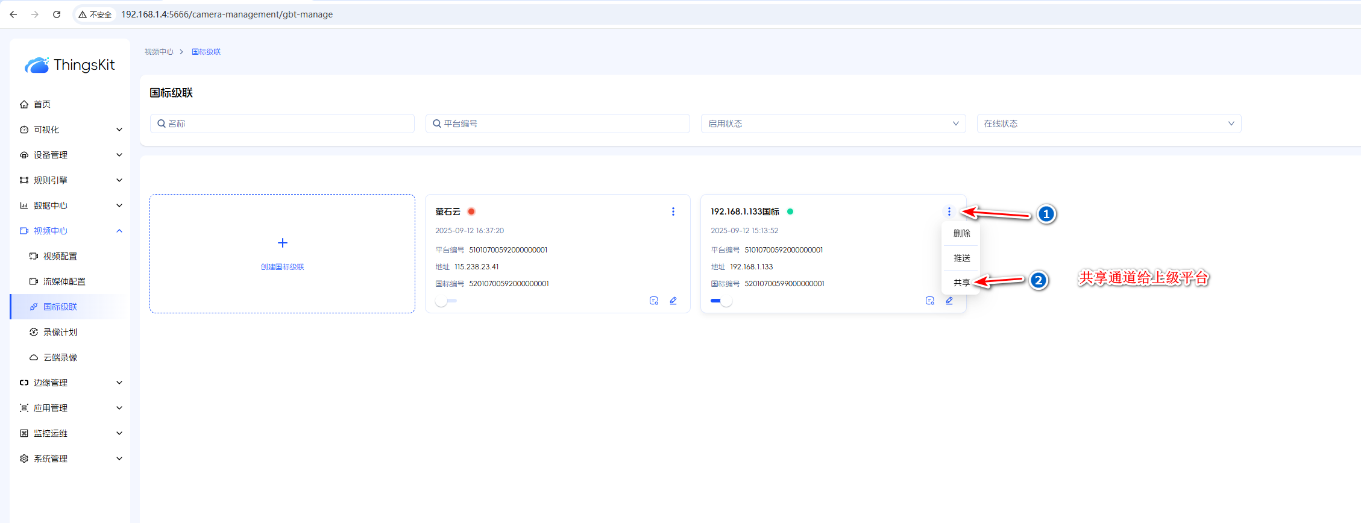This screenshot has width=1361, height=523.
Task: Disable the 192.168.1.133国标 toggle switch
Action: click(721, 301)
